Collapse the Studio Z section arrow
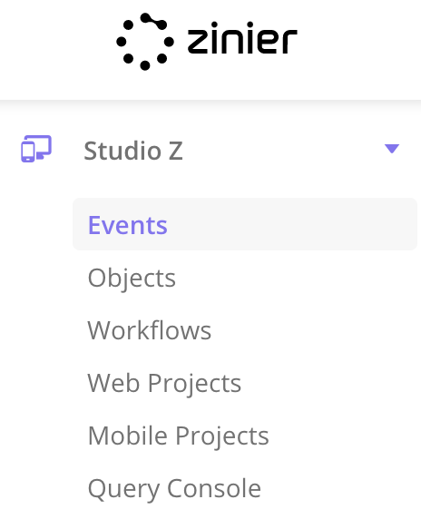The height and width of the screenshot is (519, 421). 392,149
